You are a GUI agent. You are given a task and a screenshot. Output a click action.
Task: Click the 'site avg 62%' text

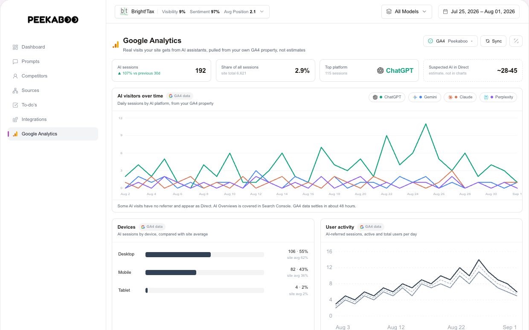click(298, 258)
